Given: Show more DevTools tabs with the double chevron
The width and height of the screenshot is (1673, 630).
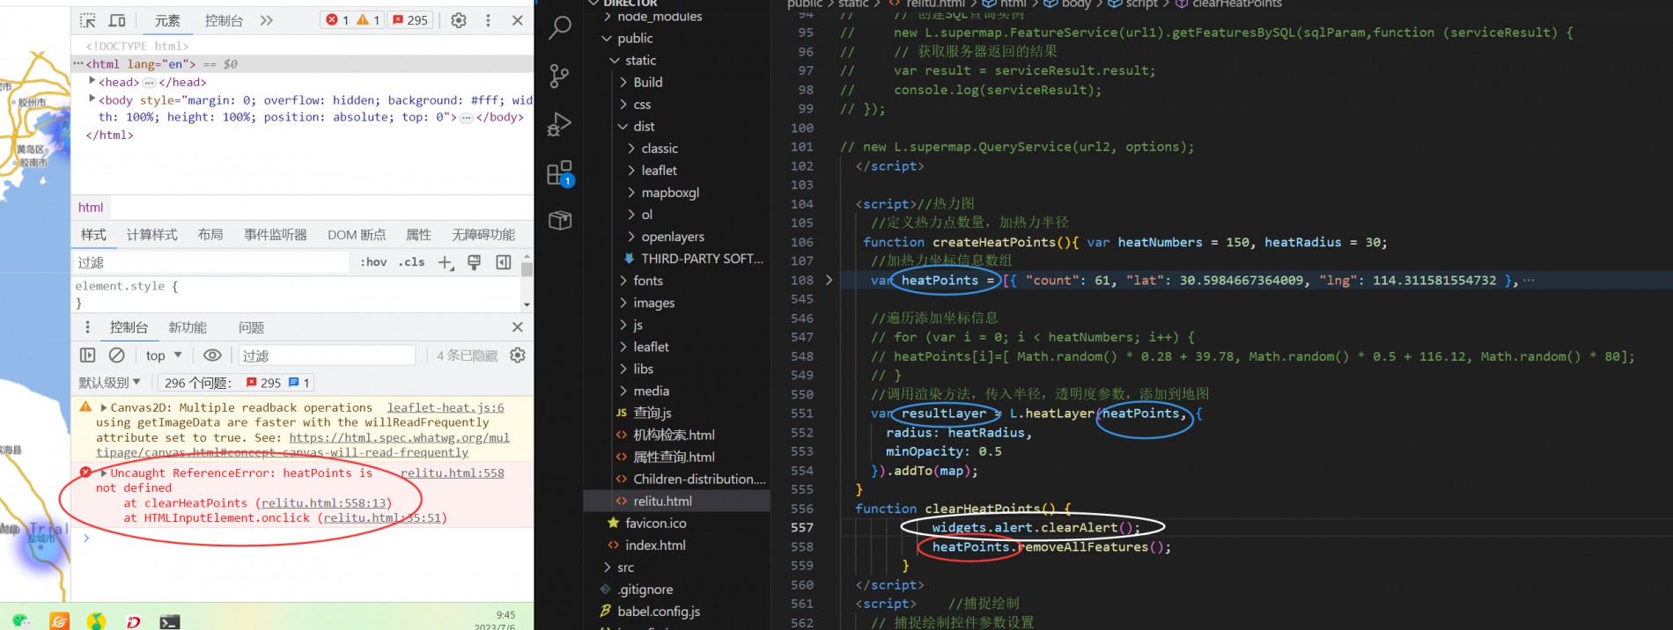Looking at the screenshot, I should coord(266,20).
